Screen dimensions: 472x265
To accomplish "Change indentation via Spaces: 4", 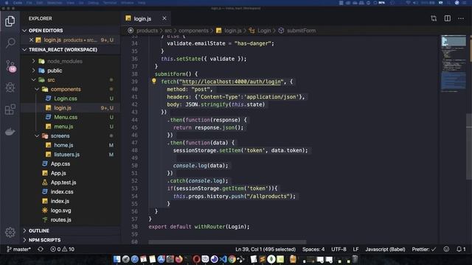I will coord(313,249).
